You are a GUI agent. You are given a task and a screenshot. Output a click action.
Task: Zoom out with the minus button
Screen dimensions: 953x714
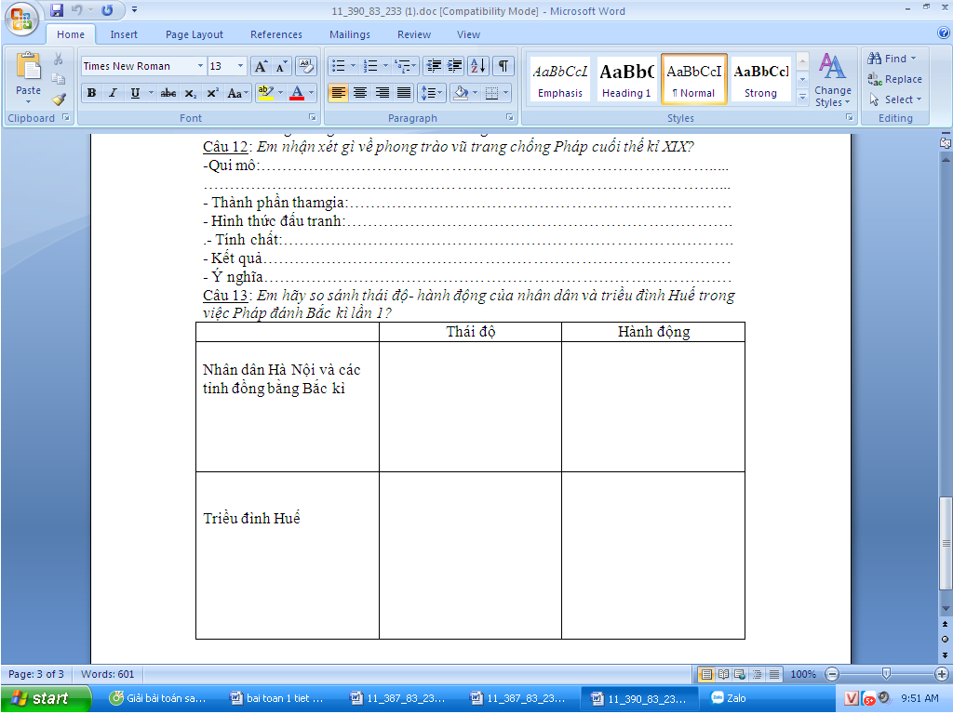pos(832,674)
